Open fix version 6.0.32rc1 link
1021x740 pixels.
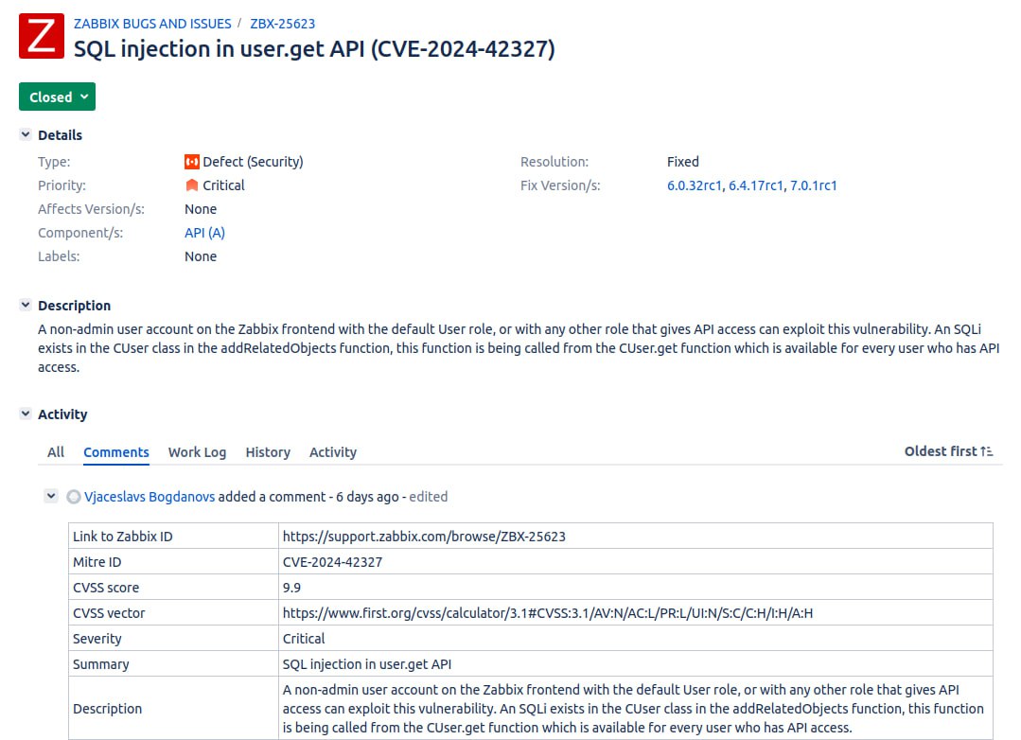tap(695, 185)
